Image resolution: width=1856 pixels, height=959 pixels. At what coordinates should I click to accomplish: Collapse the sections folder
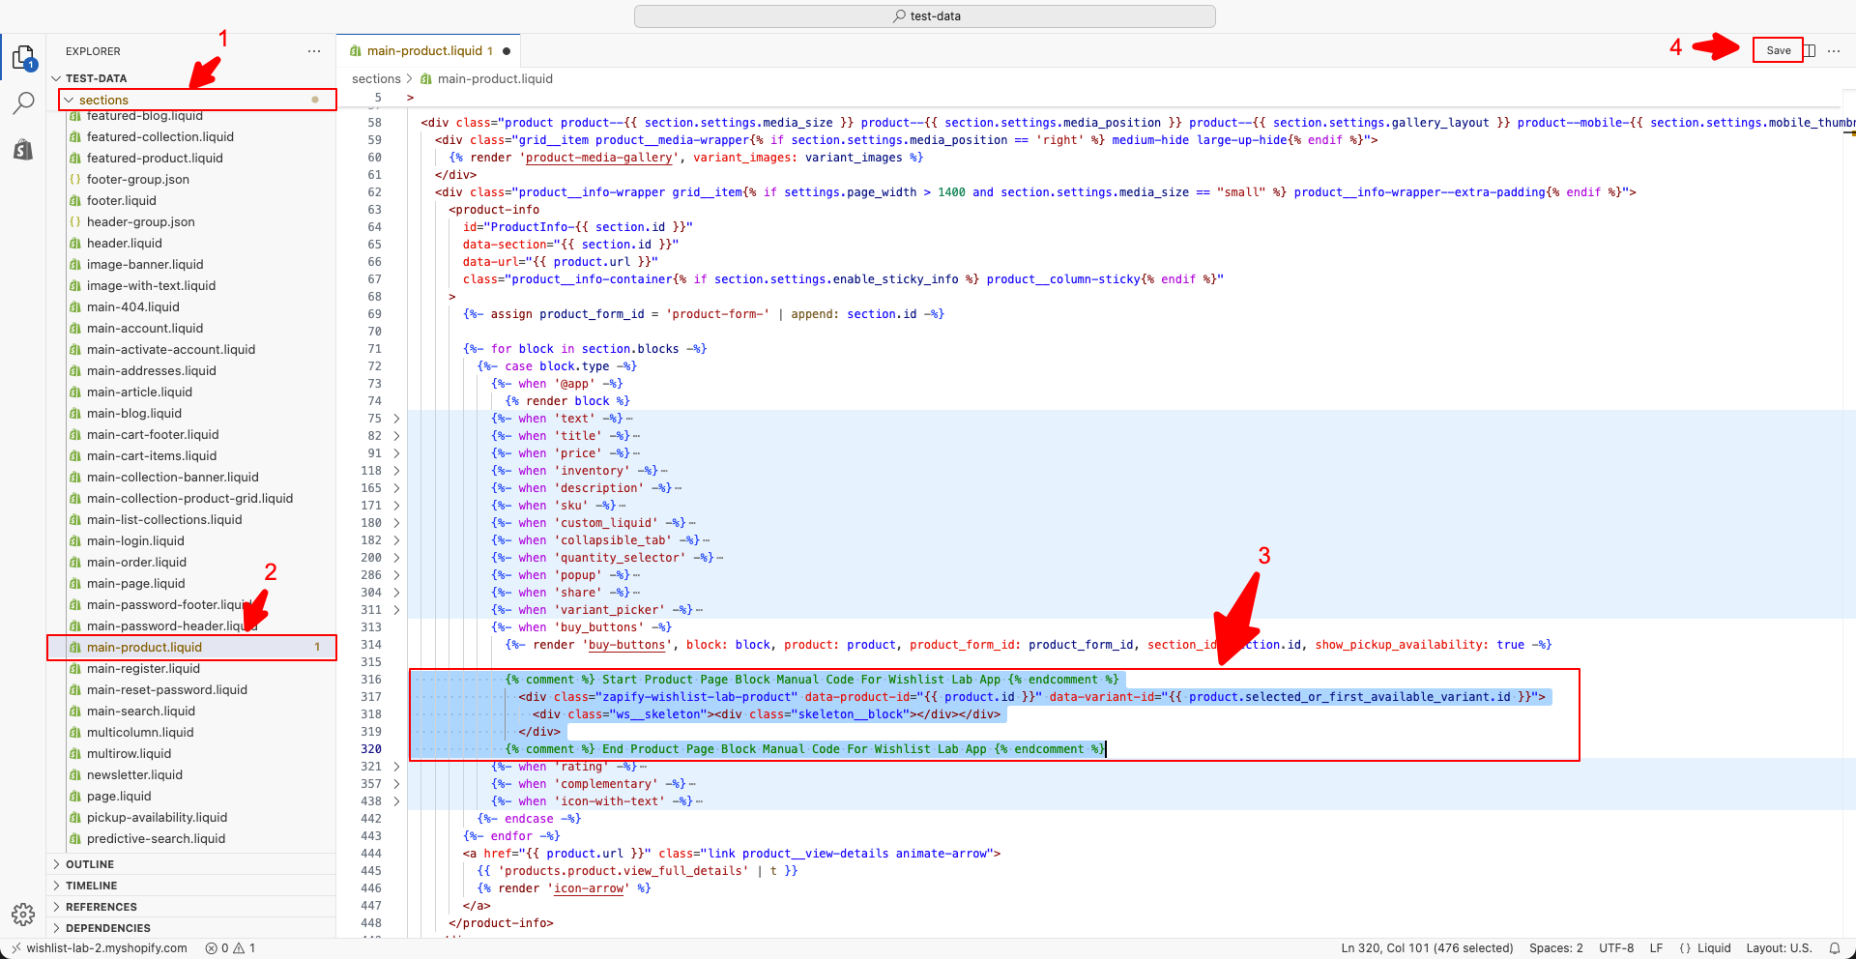[69, 100]
